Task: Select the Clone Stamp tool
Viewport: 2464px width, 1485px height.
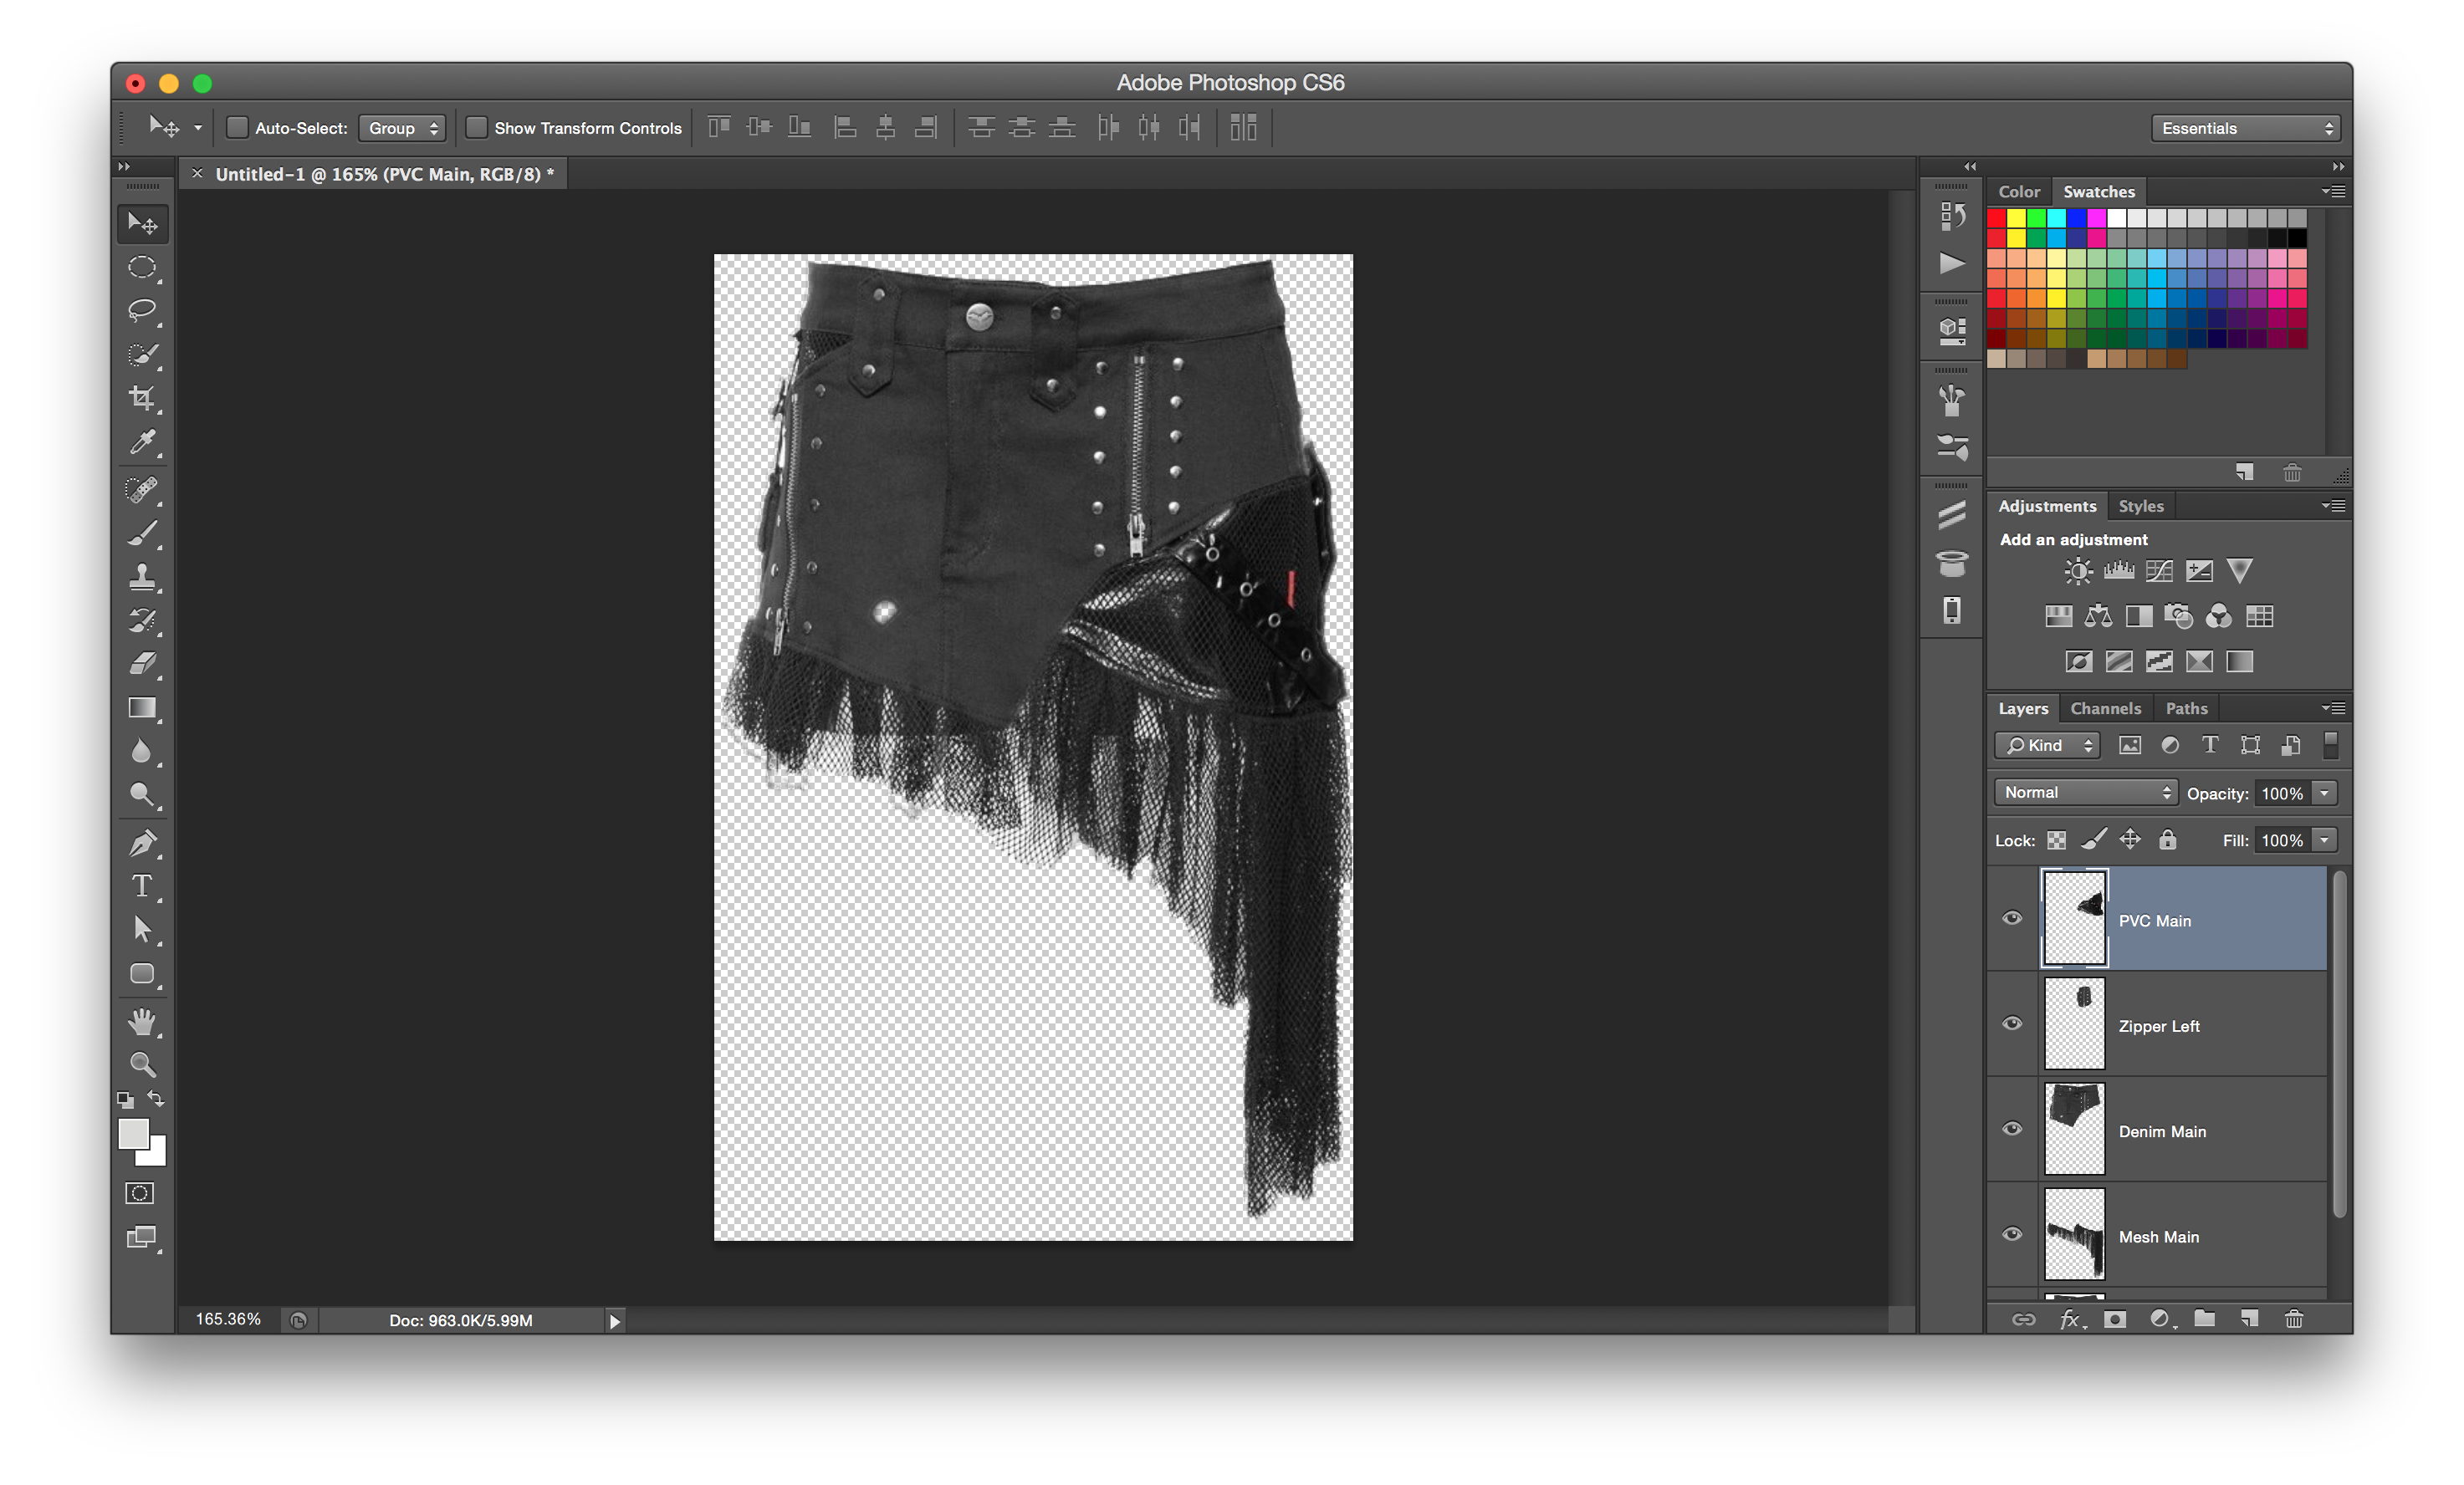Action: point(142,577)
